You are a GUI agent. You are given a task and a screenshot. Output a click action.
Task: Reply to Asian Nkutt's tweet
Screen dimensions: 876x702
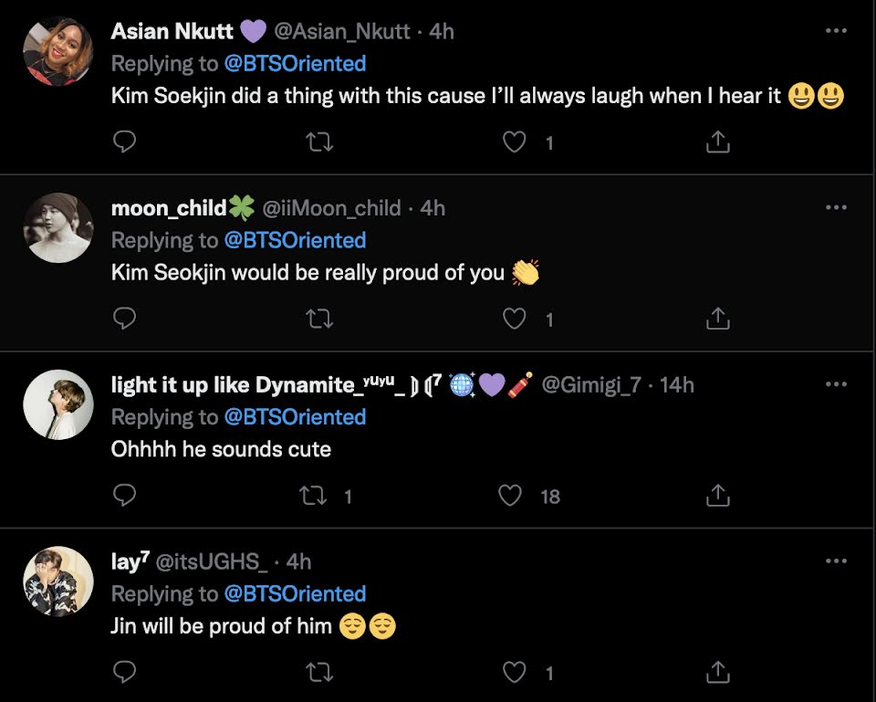tap(124, 141)
